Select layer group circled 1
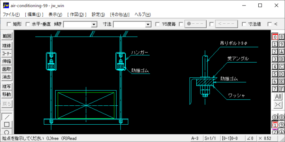Image resolution: width=285 pixels, height=142 pixels. tap(275, 125)
